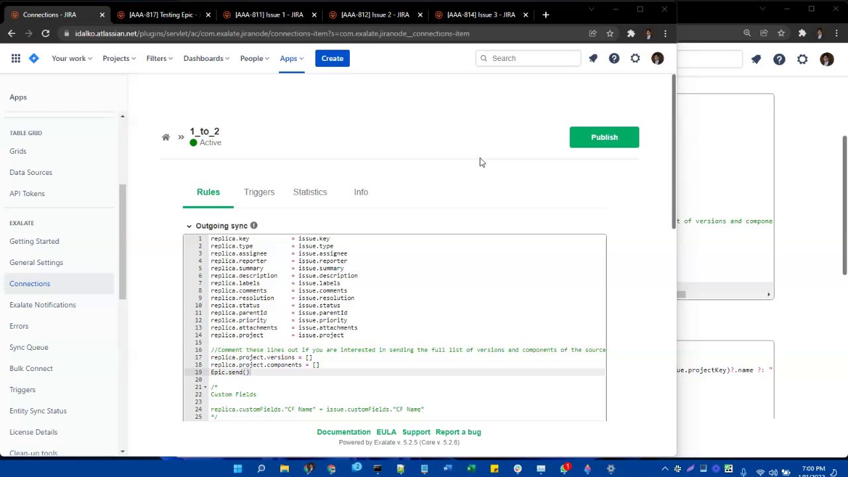This screenshot has width=848, height=477.
Task: Click the info icon next to Outgoing sync
Action: (x=254, y=226)
